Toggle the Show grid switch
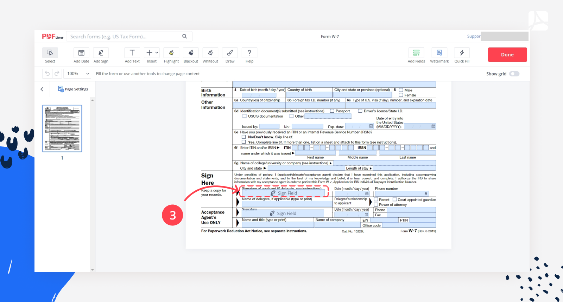 514,74
